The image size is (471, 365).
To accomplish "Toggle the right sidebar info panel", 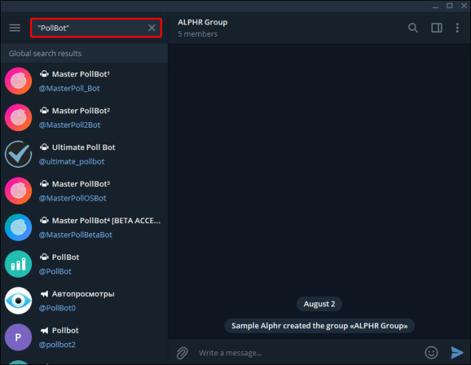I will pyautogui.click(x=436, y=28).
